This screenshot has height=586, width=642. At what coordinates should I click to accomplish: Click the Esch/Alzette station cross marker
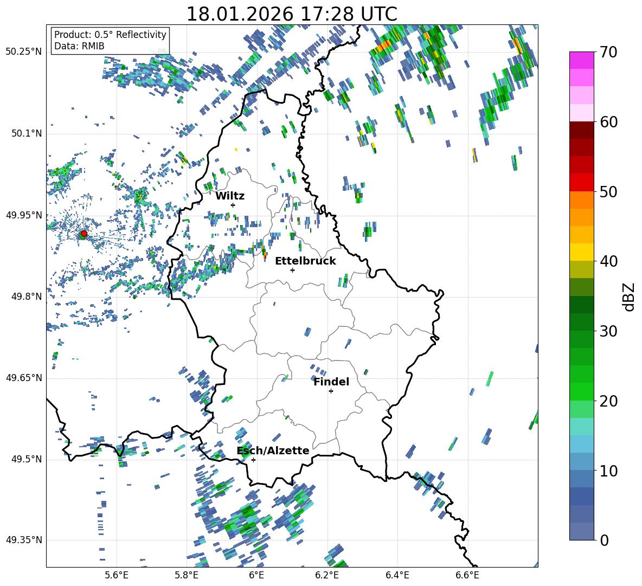coord(253,460)
